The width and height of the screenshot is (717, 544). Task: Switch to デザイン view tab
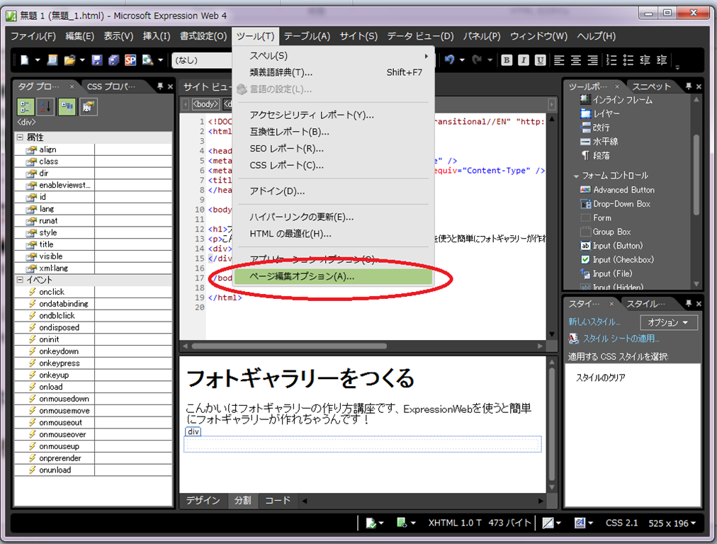tap(203, 501)
